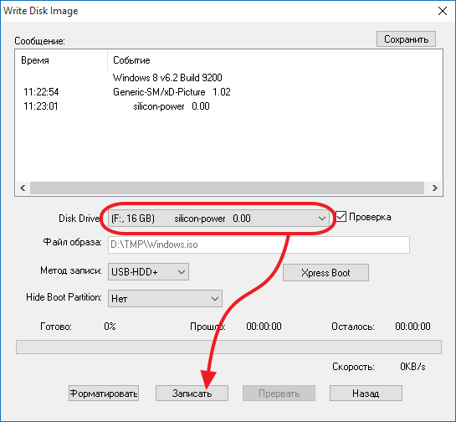Select the 11:22:54 Generic-SM/xD-Picture log row
Image resolution: width=456 pixels, height=422 pixels.
tap(127, 92)
